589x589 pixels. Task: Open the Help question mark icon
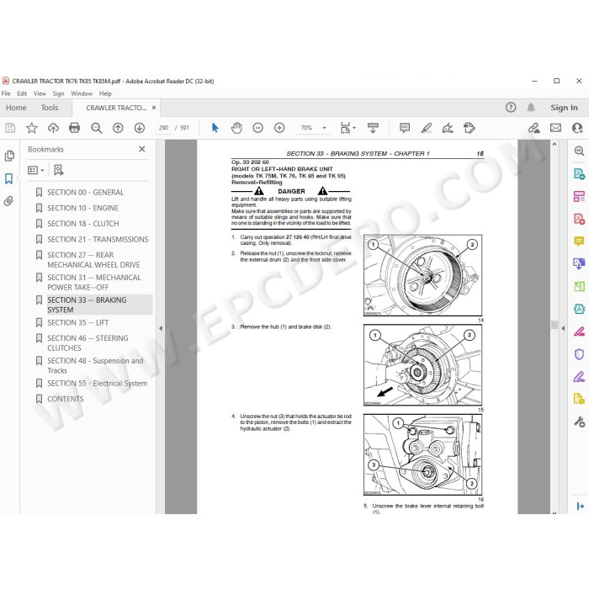tap(511, 108)
